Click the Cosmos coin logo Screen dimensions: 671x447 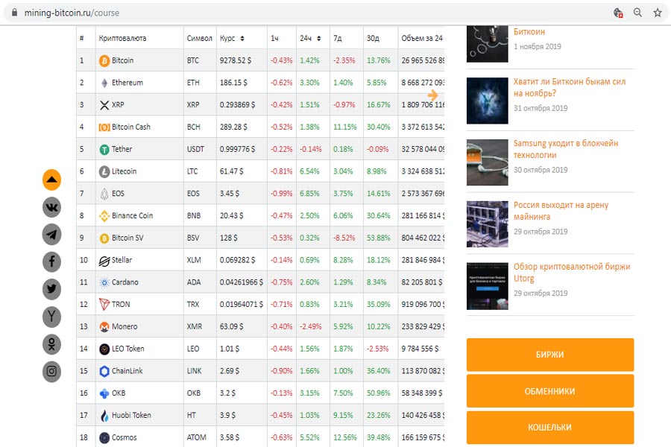point(104,437)
